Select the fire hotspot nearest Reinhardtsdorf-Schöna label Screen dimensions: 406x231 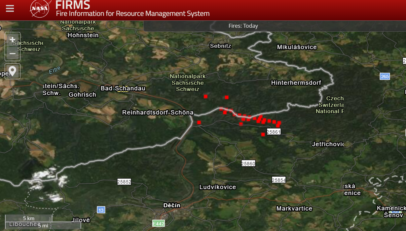(199, 122)
